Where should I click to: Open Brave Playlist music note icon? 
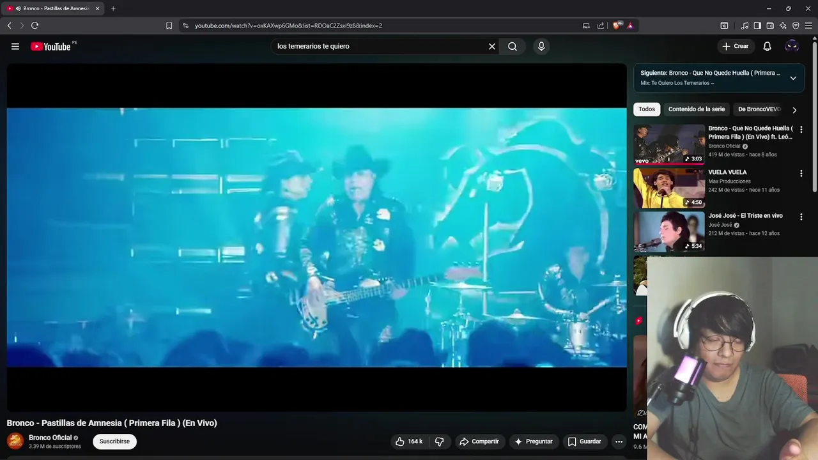pyautogui.click(x=745, y=26)
